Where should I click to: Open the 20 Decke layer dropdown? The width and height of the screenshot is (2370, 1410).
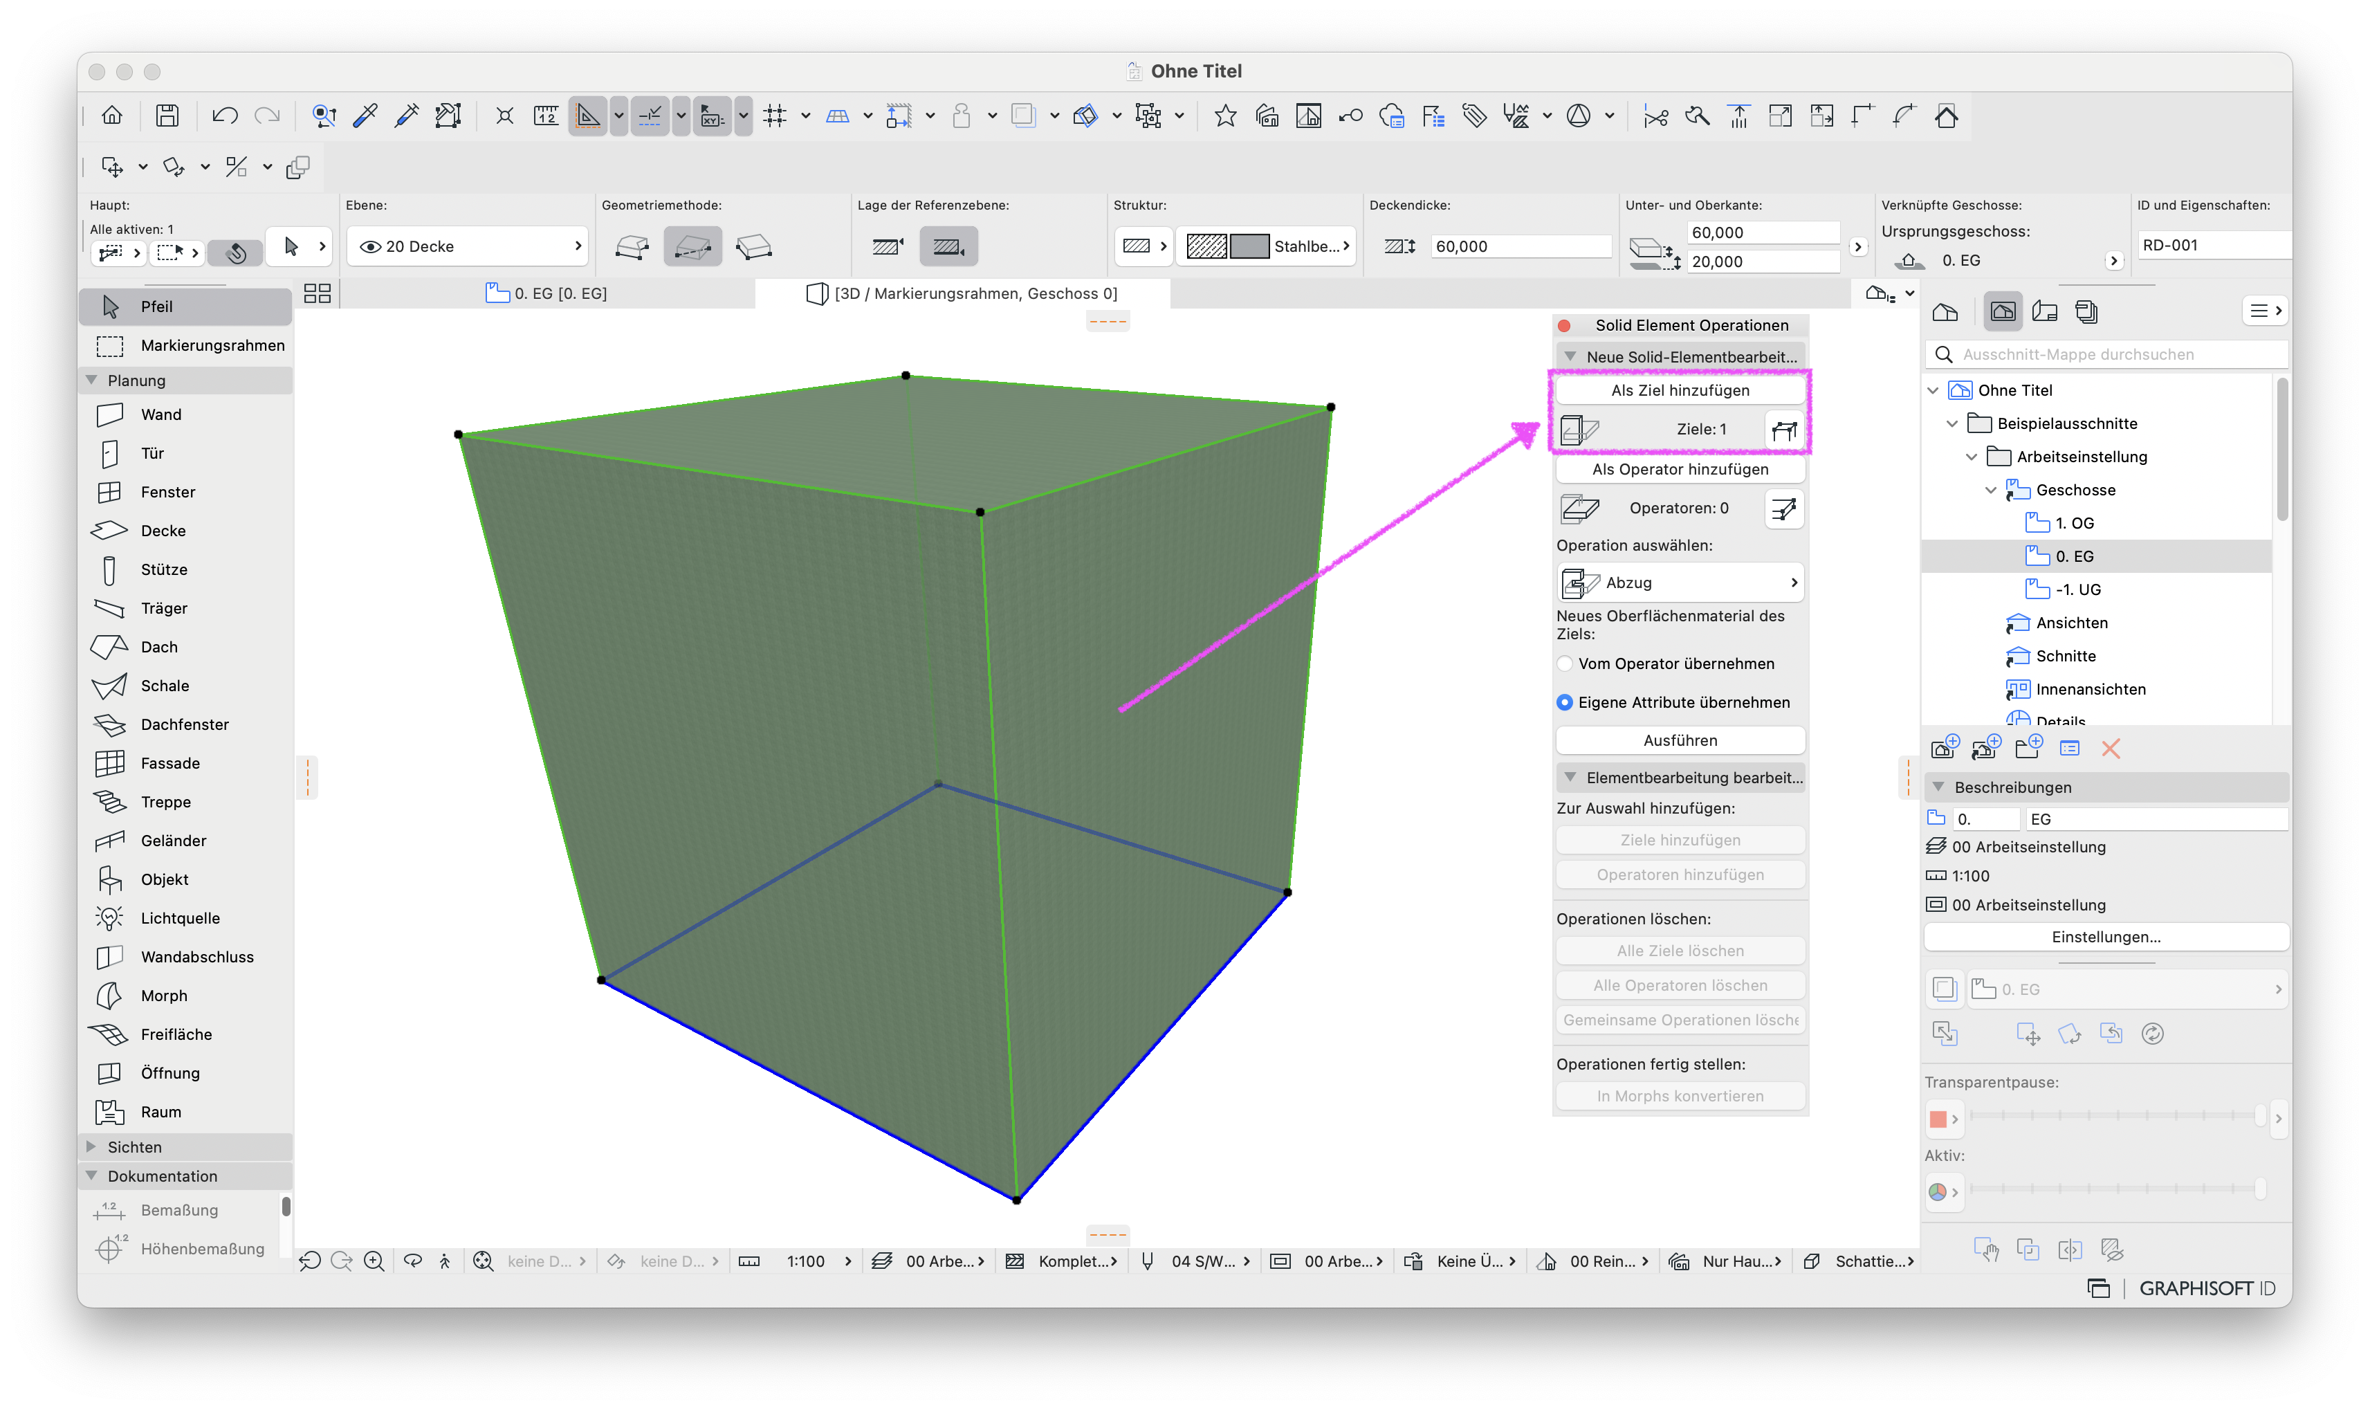click(x=468, y=246)
